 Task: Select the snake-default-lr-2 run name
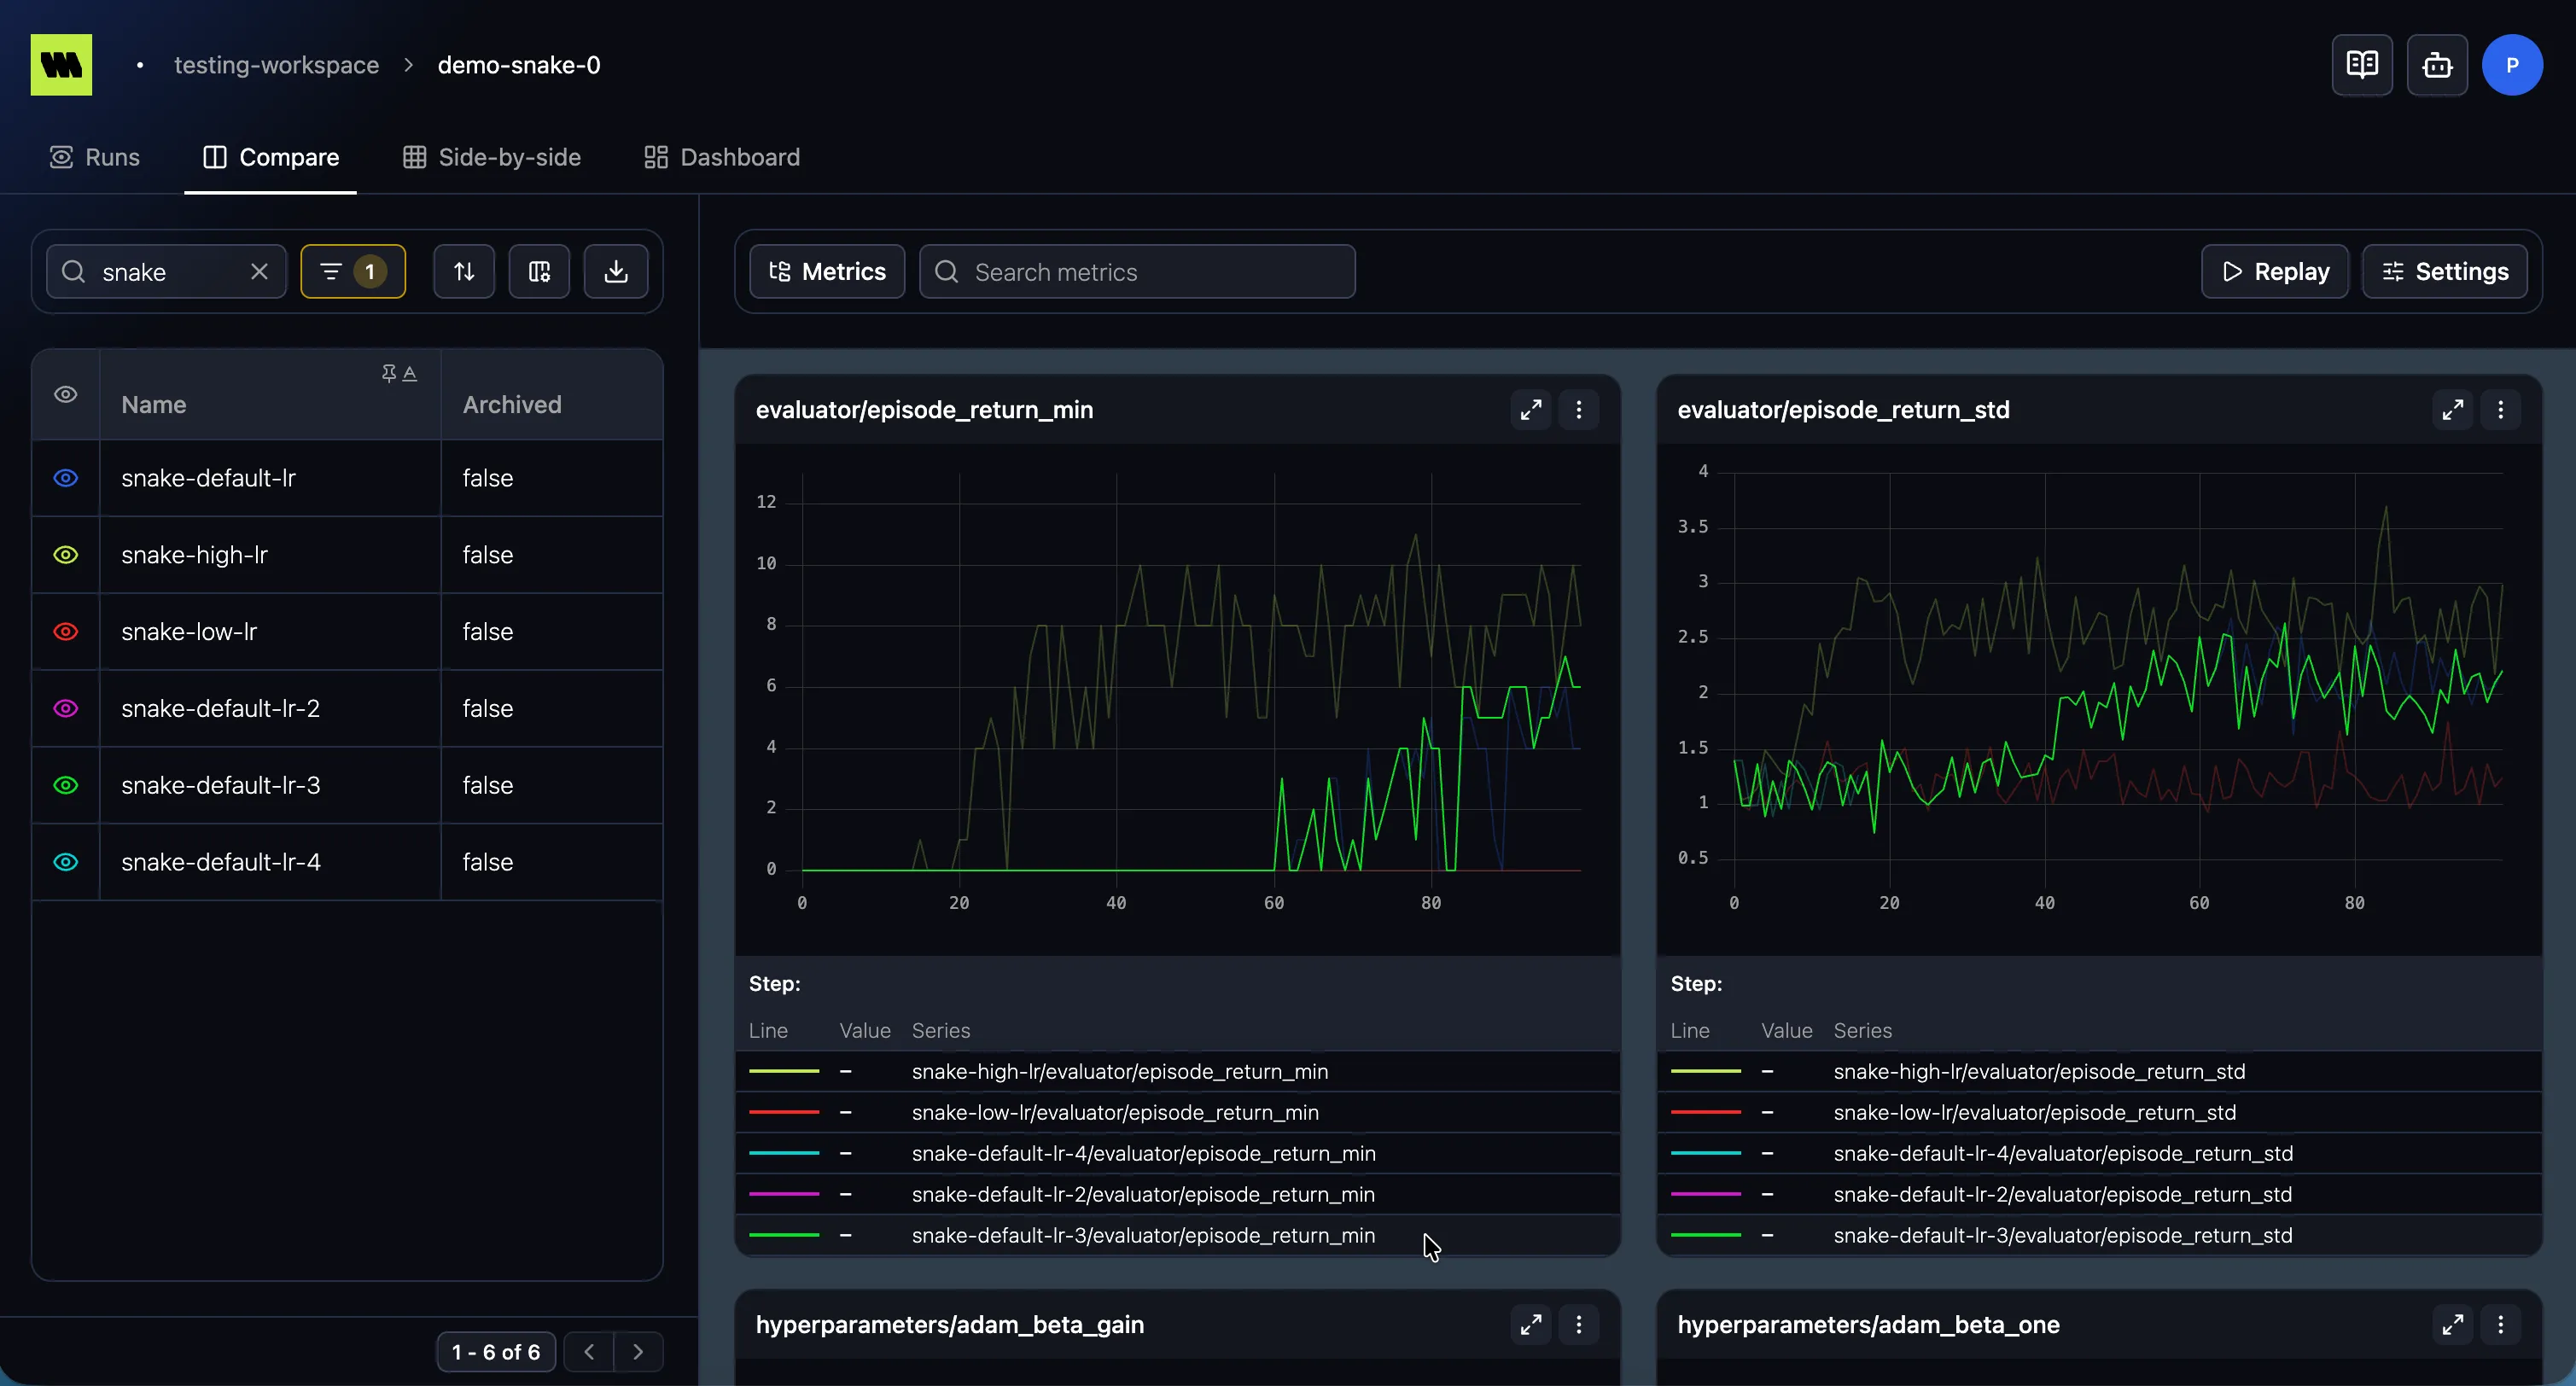[x=220, y=709]
